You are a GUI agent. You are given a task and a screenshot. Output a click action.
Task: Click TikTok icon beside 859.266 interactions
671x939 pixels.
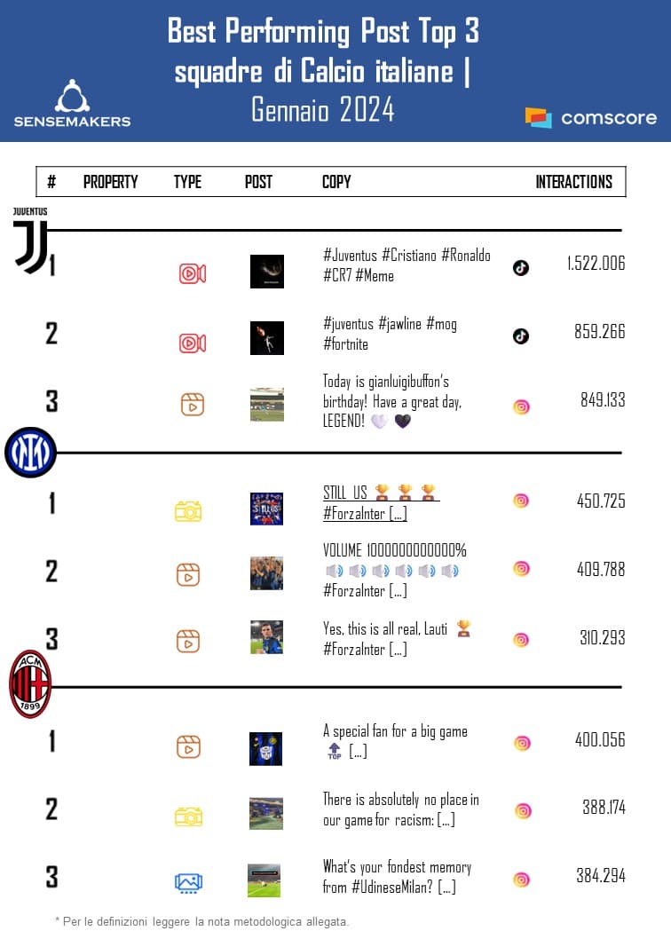click(521, 335)
